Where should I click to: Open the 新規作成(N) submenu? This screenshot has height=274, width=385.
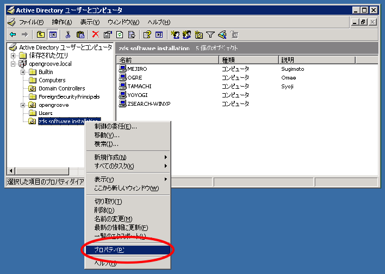[128, 157]
